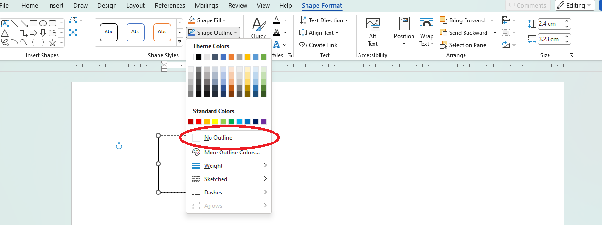Open More Outline Colors dialog
Image resolution: width=602 pixels, height=225 pixels.
click(229, 153)
